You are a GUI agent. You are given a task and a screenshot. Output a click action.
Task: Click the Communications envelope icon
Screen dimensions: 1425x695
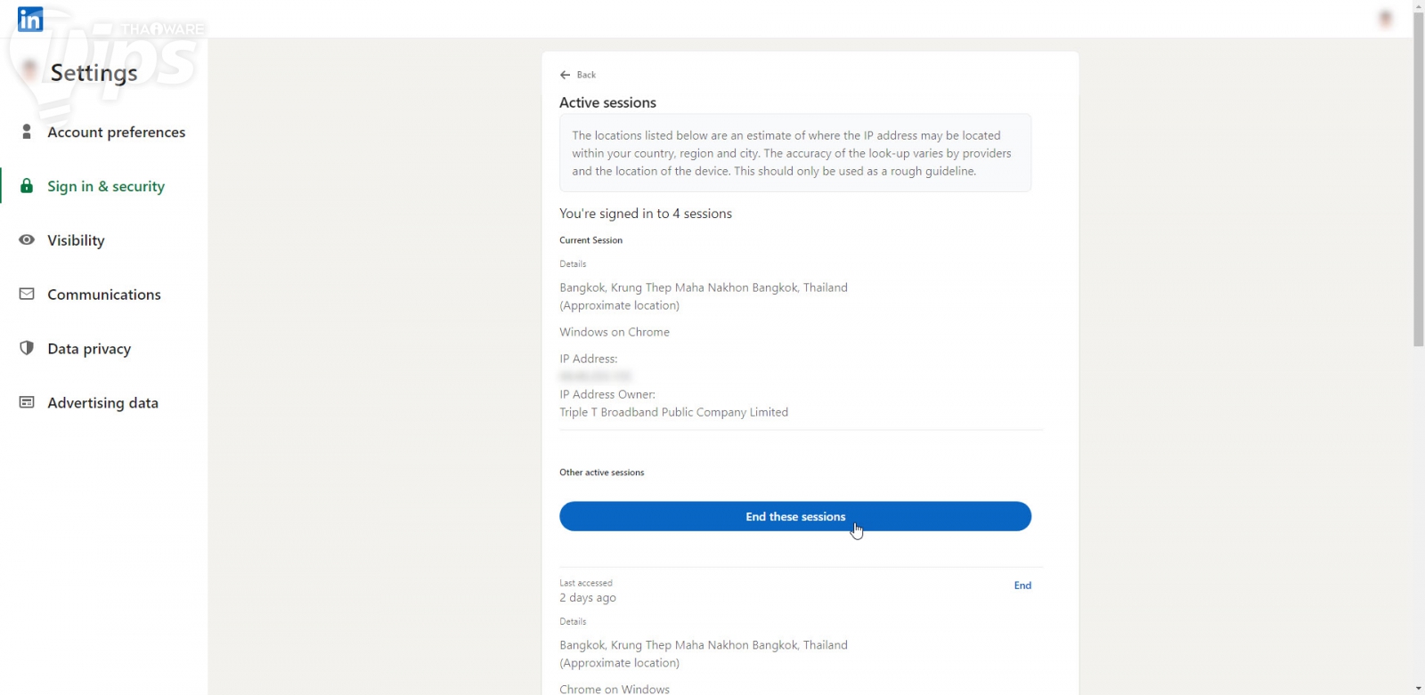[27, 294]
